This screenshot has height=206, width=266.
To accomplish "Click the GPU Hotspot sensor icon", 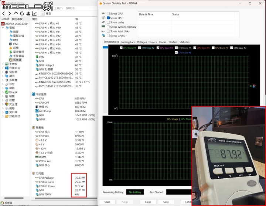I will pyautogui.click(x=37, y=65).
